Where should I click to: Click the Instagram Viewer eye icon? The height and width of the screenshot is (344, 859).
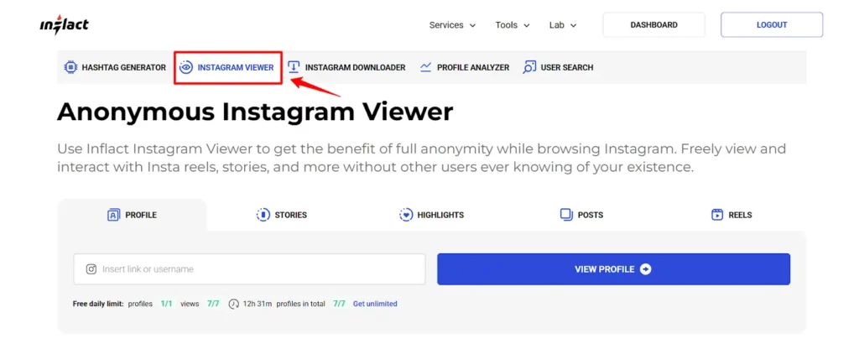(x=186, y=67)
